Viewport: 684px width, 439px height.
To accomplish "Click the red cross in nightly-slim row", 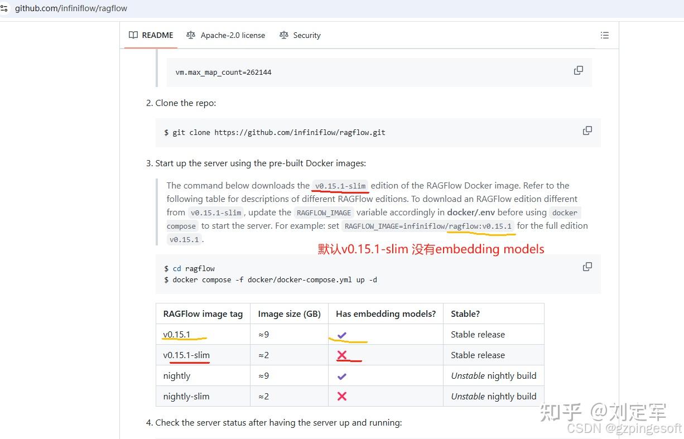I will coord(342,397).
